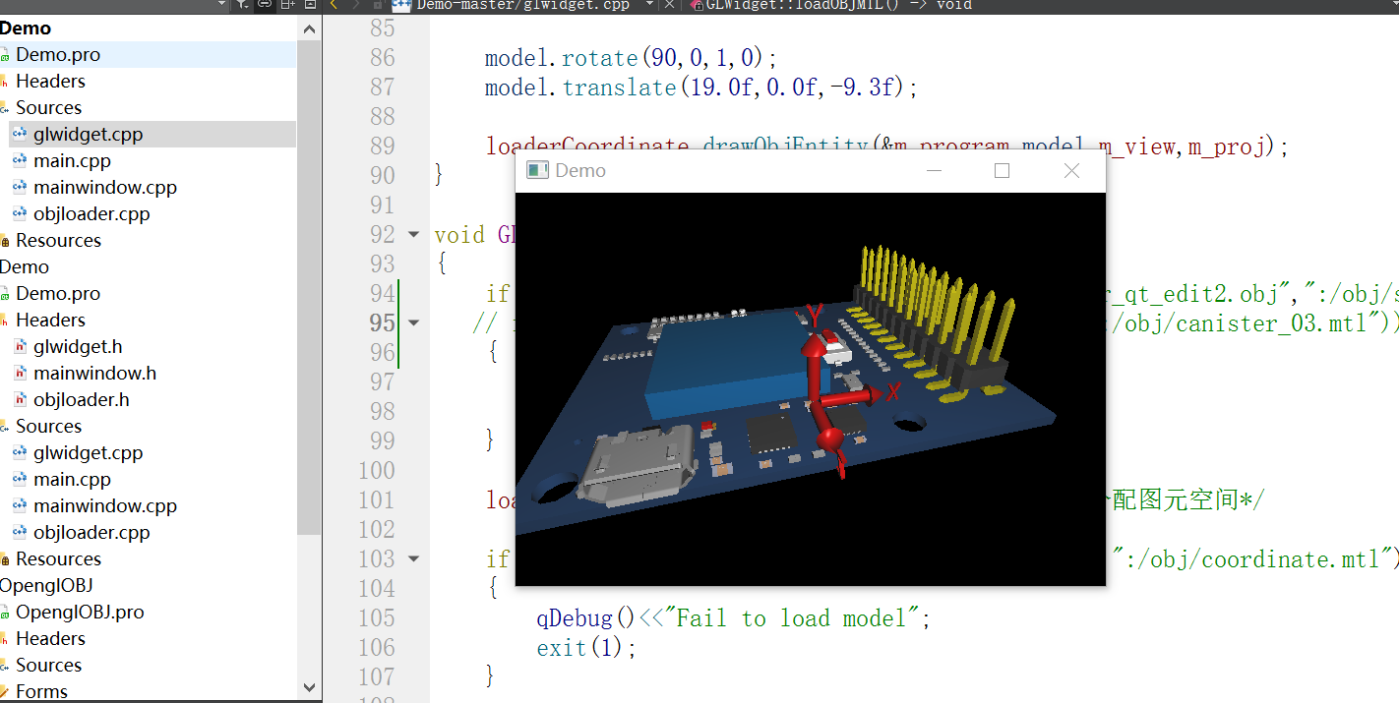
Task: Click the yellow Go Back navigation arrow
Action: pyautogui.click(x=334, y=7)
